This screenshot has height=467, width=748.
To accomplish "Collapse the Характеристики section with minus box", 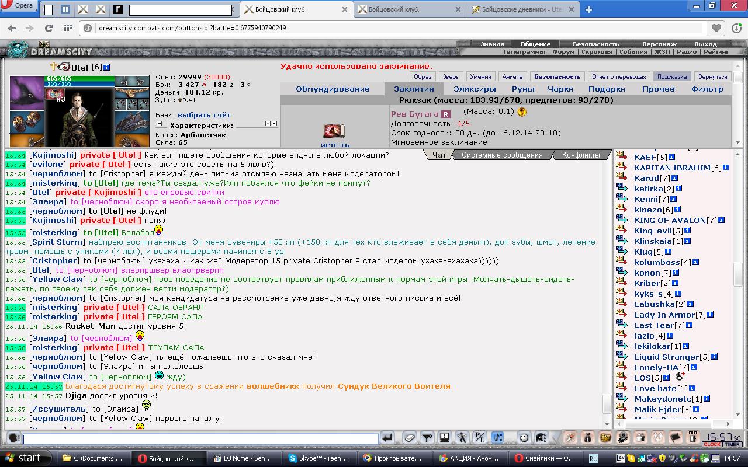I will coord(159,124).
